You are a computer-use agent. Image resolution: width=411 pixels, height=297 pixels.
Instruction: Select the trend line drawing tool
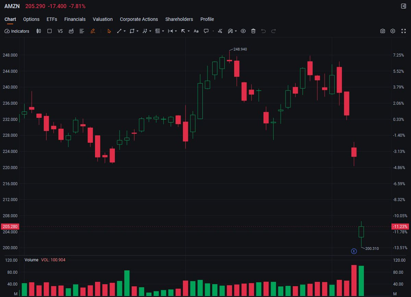(x=119, y=31)
